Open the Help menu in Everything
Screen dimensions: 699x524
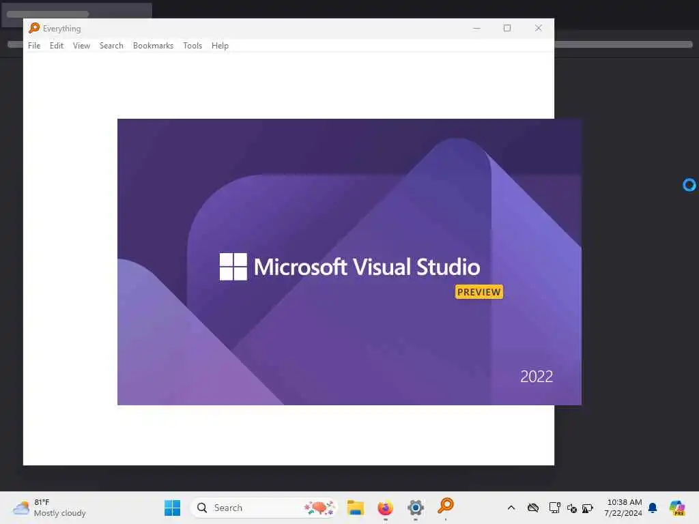point(220,46)
